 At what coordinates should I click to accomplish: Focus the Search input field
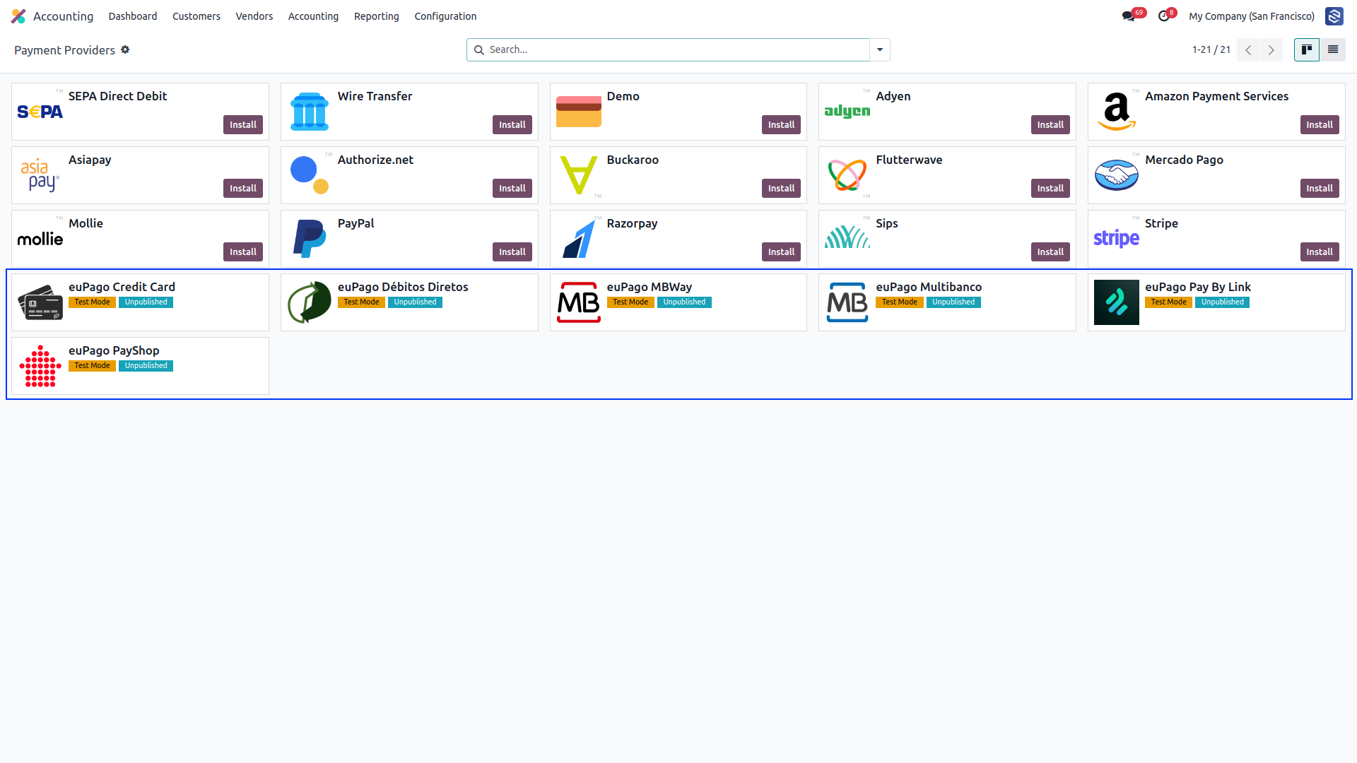click(668, 49)
